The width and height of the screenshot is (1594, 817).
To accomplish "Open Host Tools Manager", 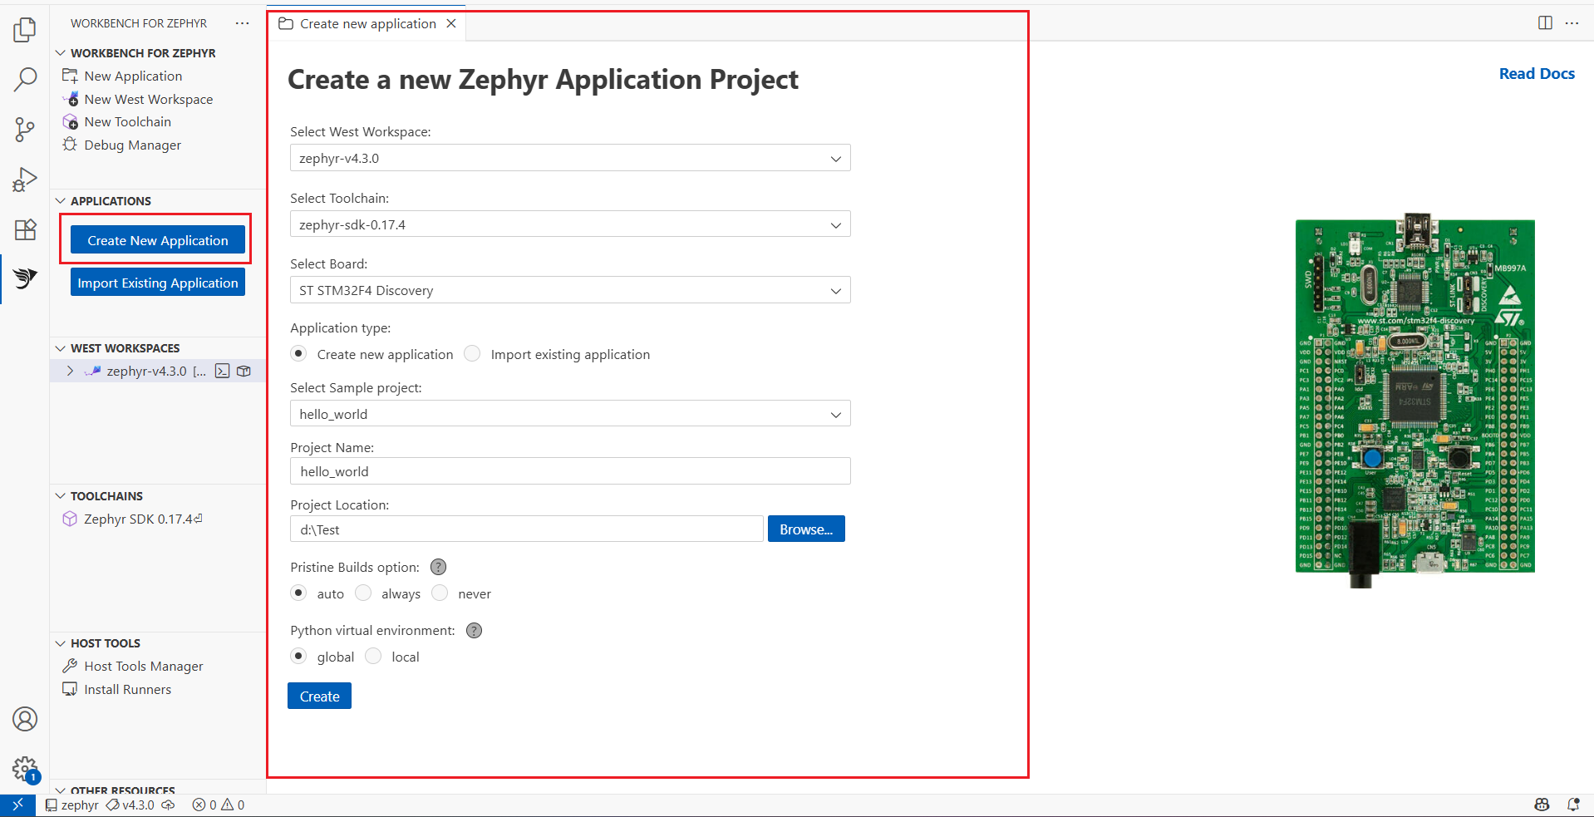I will (142, 665).
